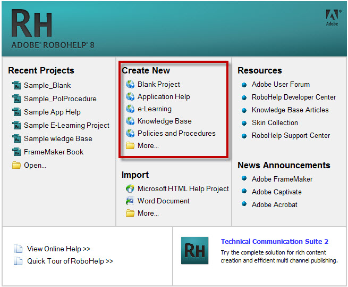Create a Policies and Procedures project

[x=176, y=133]
